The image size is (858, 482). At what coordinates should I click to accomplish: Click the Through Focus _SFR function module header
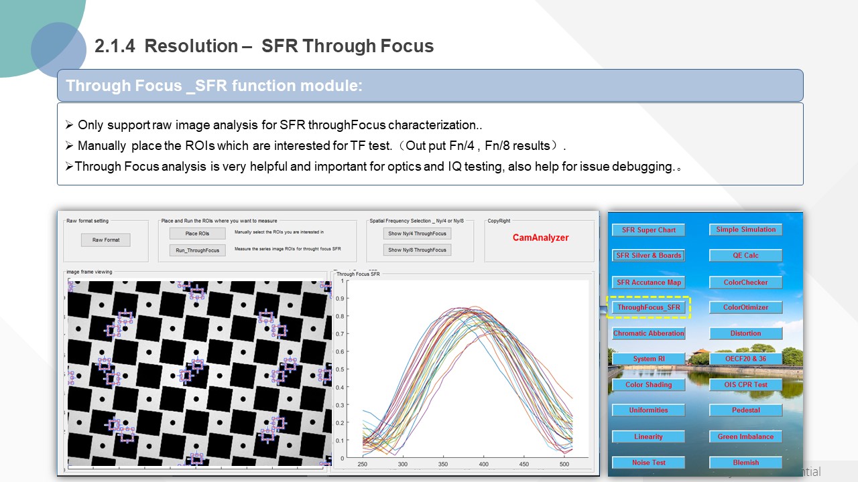pos(430,86)
